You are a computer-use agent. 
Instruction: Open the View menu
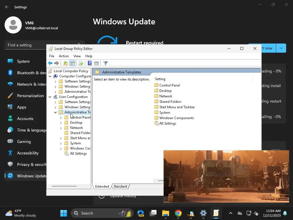(77, 56)
